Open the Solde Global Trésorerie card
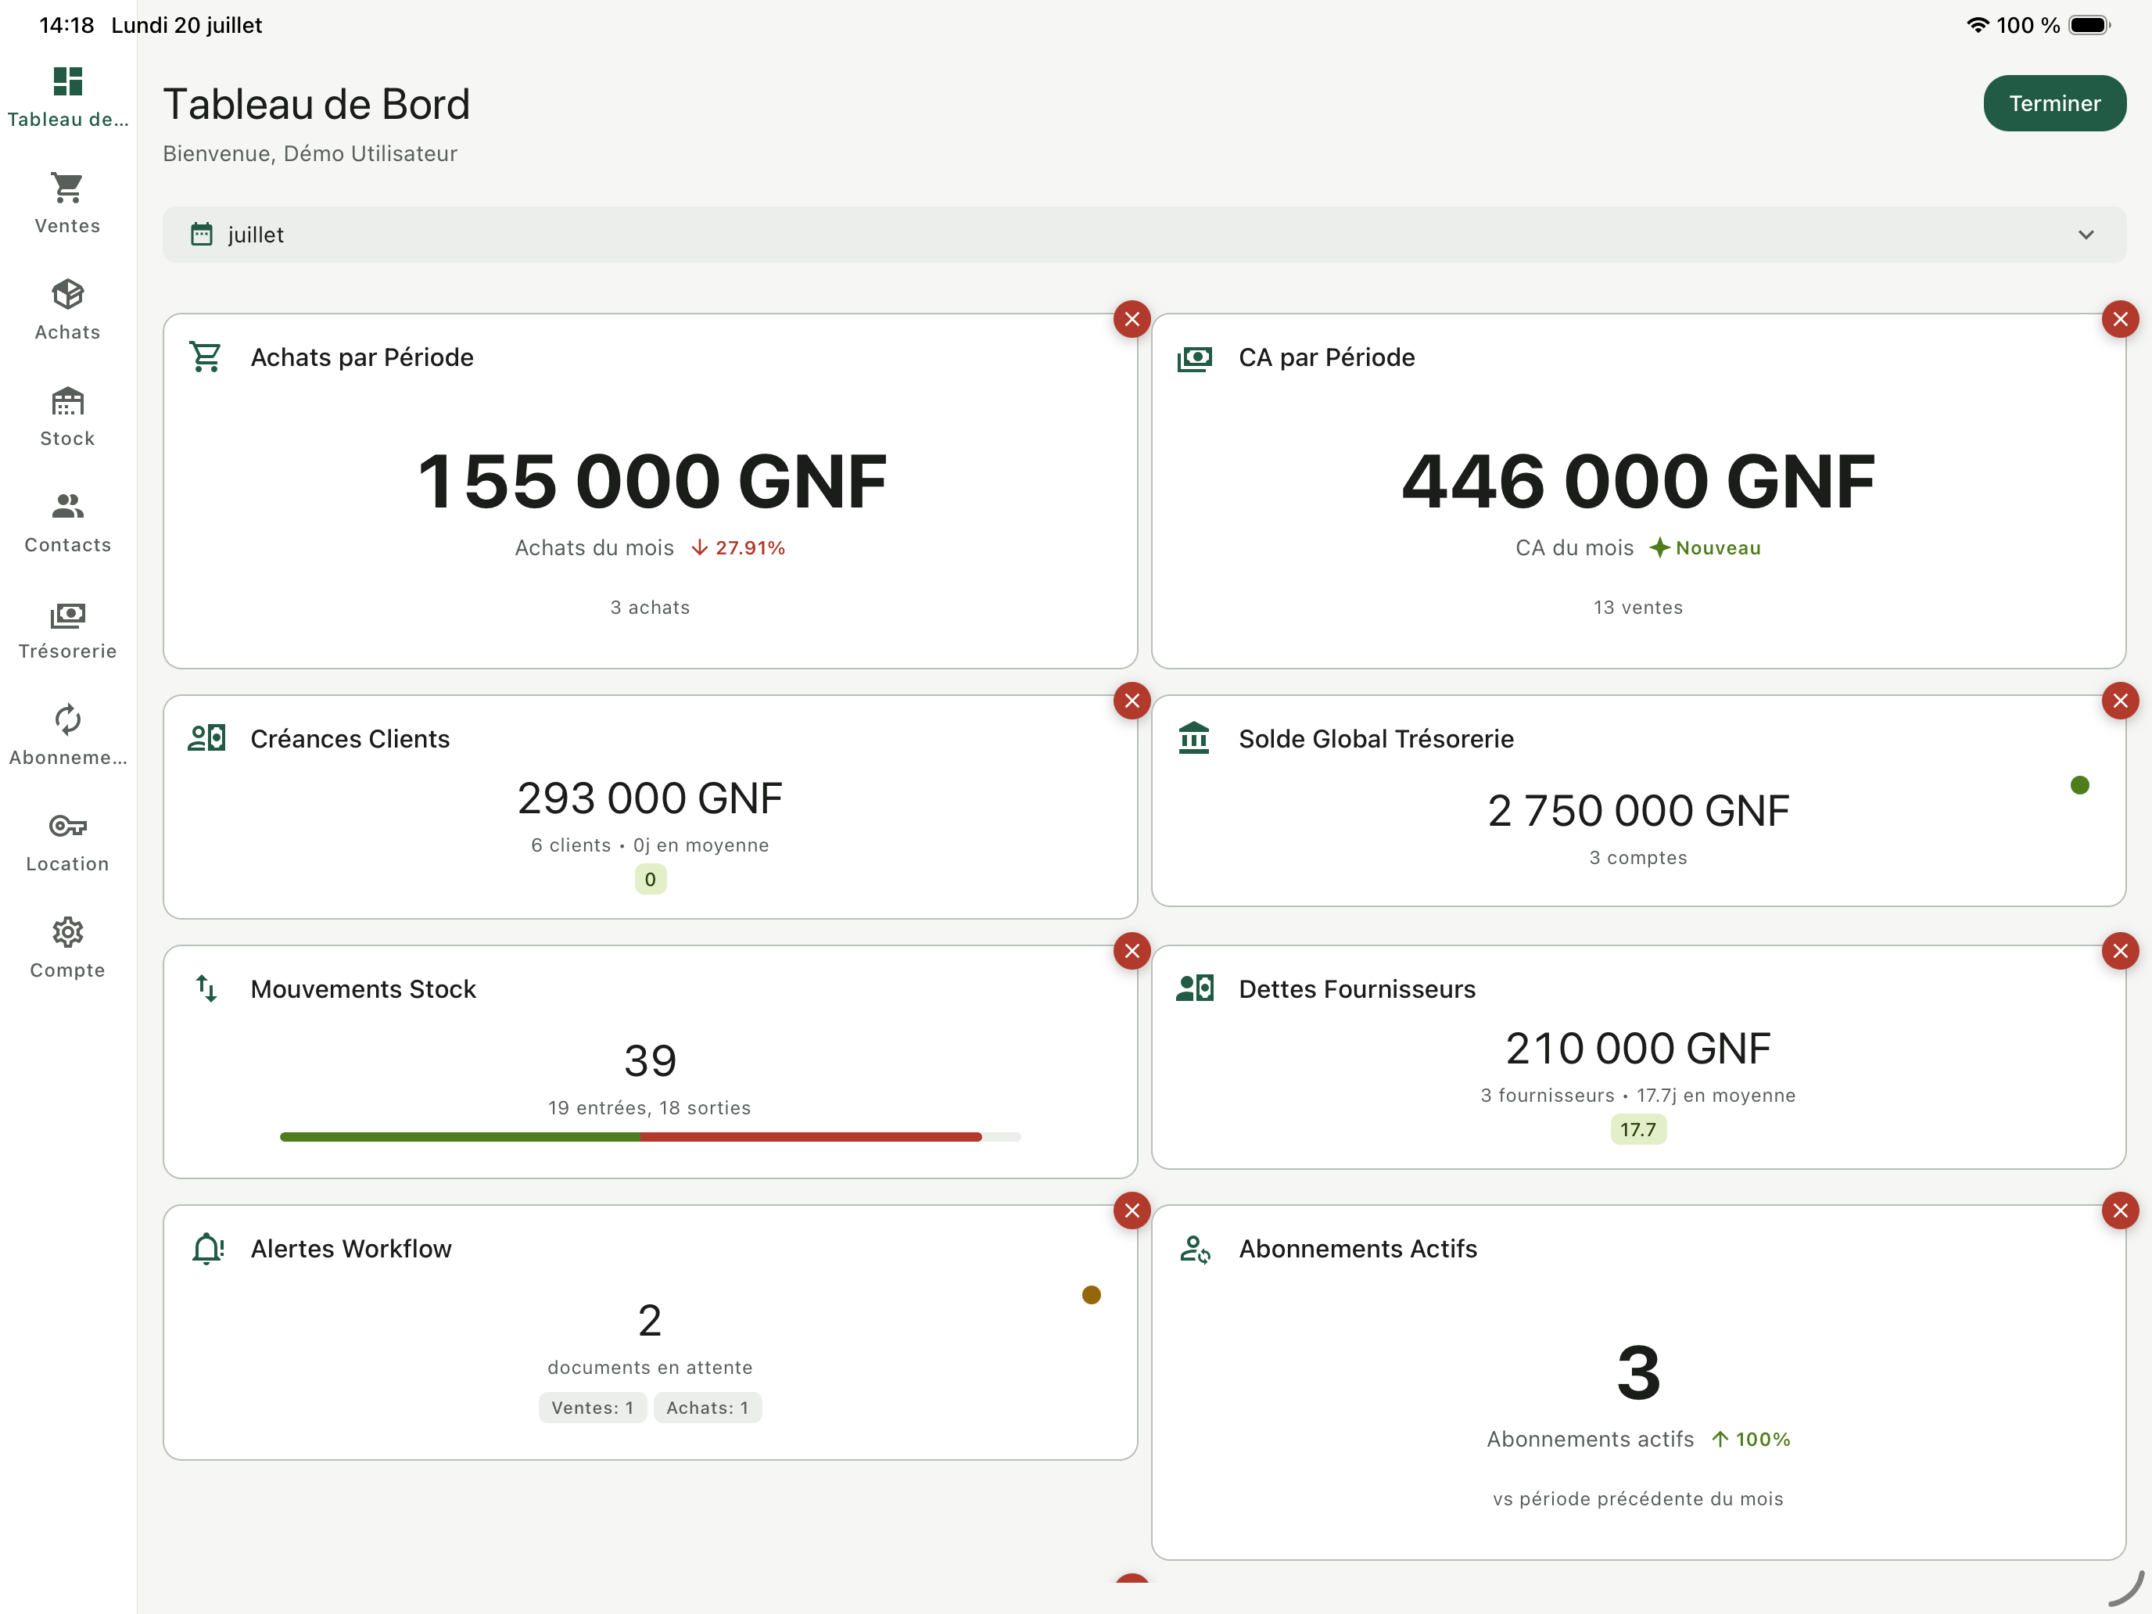 (x=1638, y=801)
